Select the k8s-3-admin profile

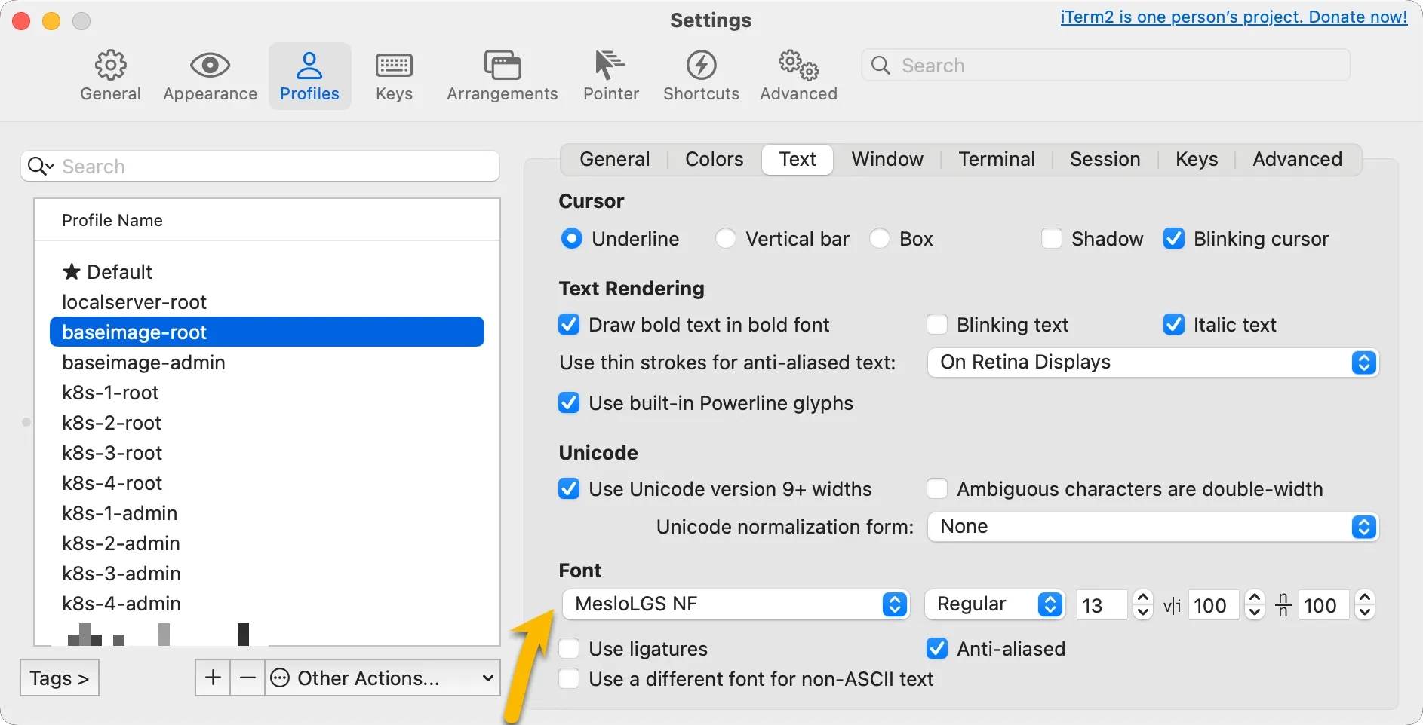click(121, 573)
